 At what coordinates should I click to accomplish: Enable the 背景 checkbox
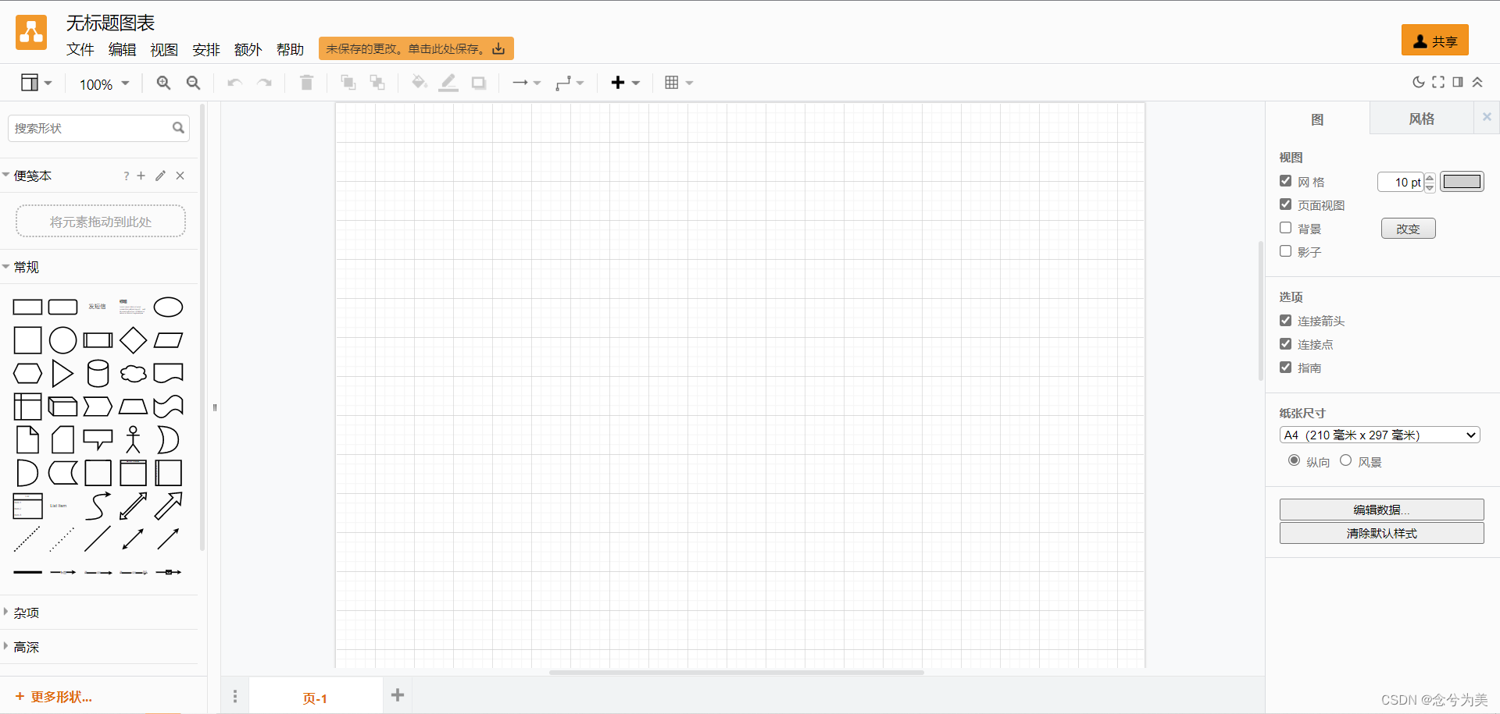point(1285,228)
